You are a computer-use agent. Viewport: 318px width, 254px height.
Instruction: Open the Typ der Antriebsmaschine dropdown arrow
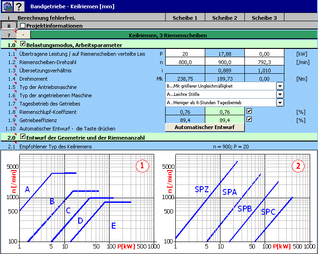point(280,86)
